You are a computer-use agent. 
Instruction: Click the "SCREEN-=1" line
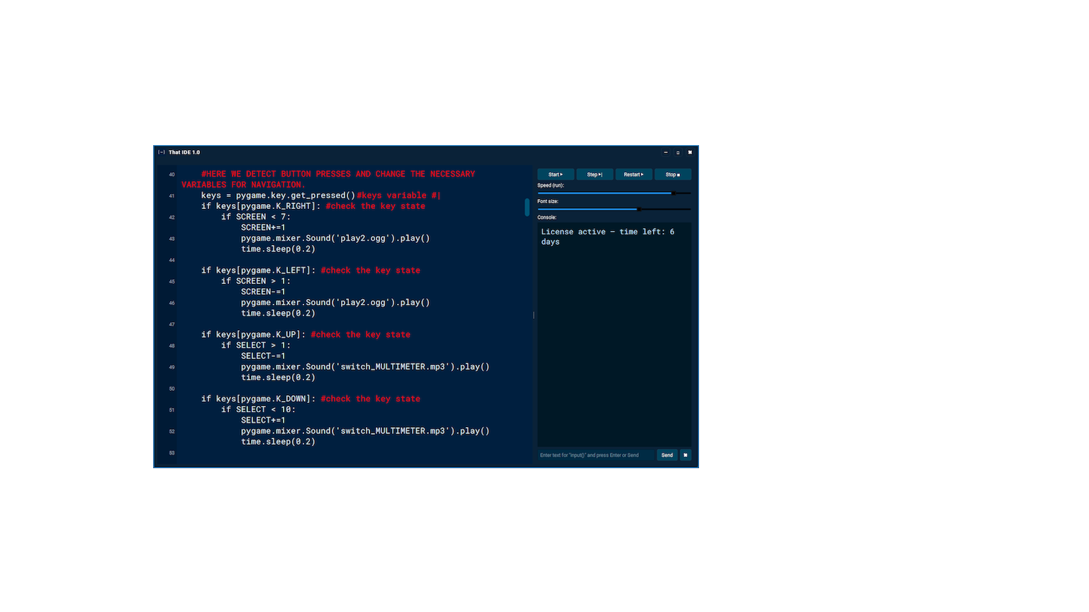pos(263,292)
